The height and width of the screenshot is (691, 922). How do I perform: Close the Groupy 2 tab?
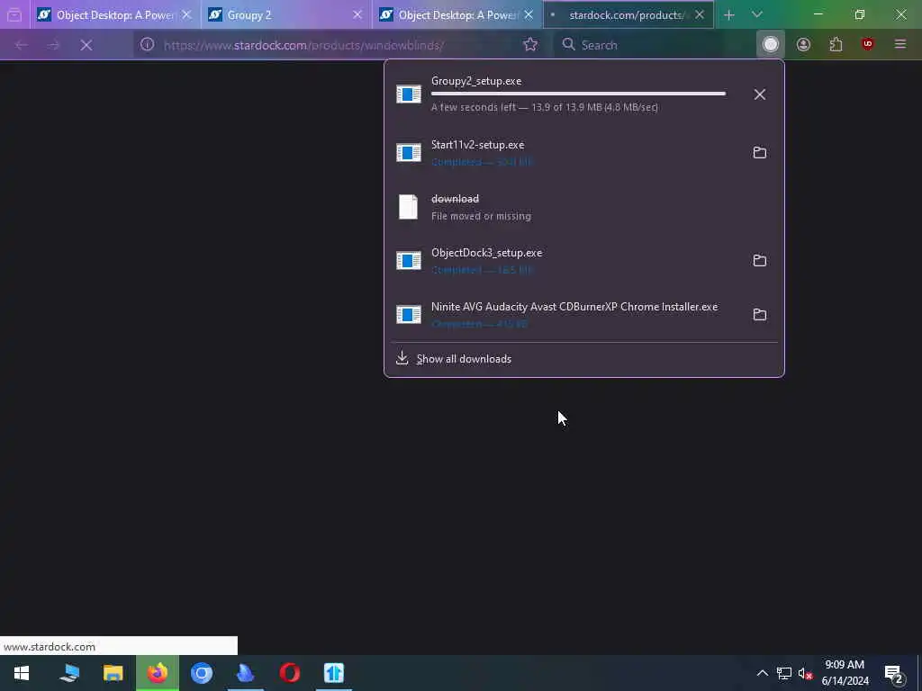357,14
